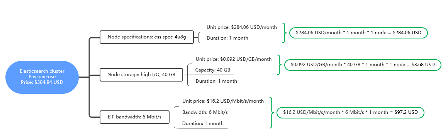Select the Node specifications: ess.spec-4u8g box
Image resolution: width=448 pixels, height=140 pixels.
tap(147, 37)
